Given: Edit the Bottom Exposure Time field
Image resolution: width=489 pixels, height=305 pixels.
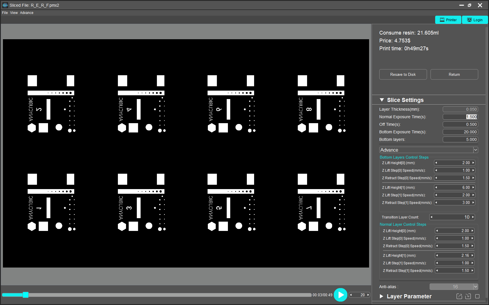Looking at the screenshot, I should [460, 132].
